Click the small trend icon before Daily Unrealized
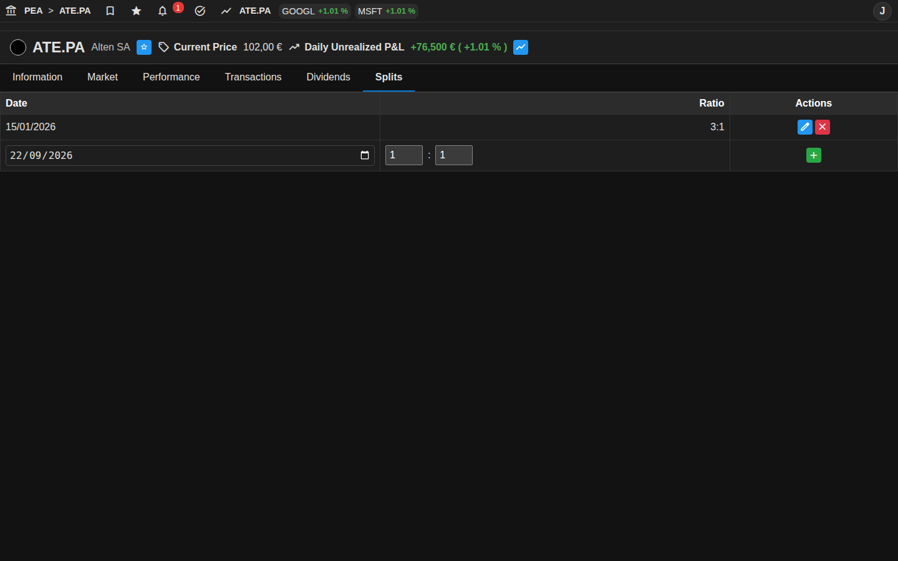This screenshot has width=898, height=561. tap(294, 47)
